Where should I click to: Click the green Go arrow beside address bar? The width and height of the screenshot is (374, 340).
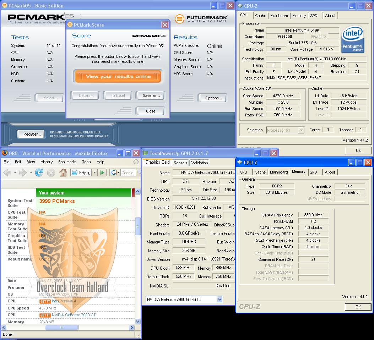coord(102,172)
